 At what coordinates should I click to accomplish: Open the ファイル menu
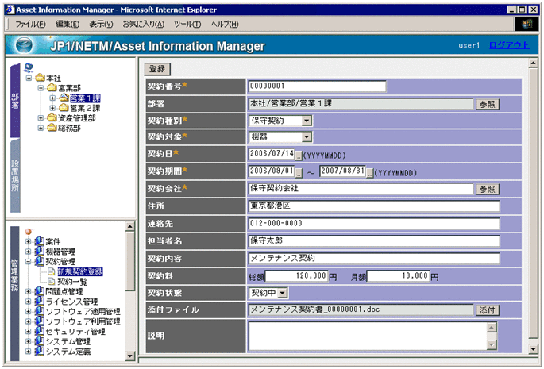coord(30,24)
